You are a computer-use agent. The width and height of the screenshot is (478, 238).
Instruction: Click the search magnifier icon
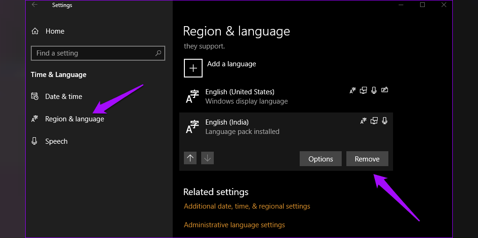158,53
